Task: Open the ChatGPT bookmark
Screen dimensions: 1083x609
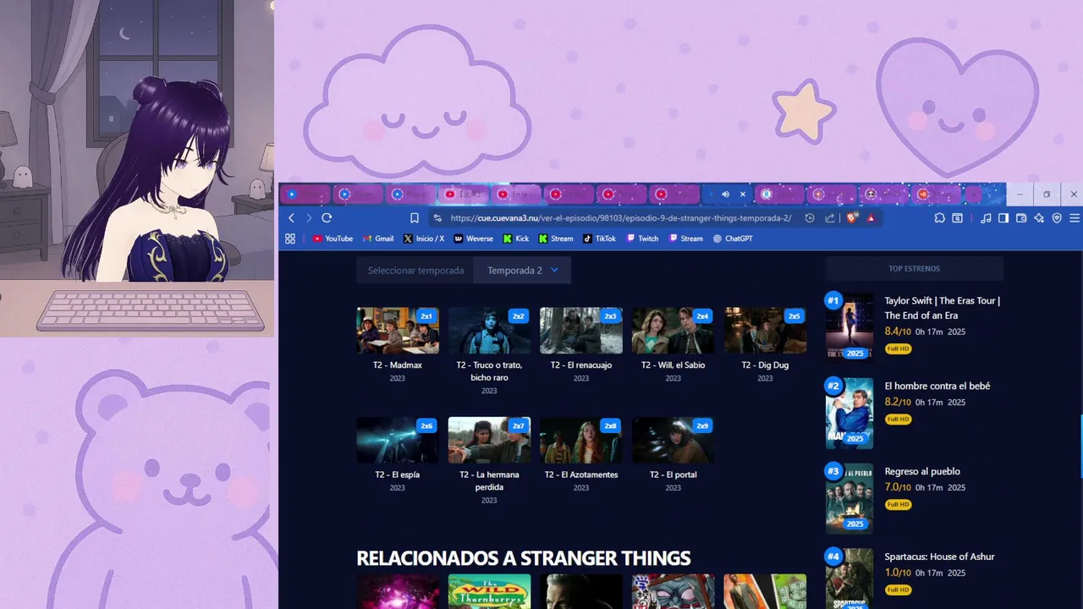Action: [x=733, y=239]
